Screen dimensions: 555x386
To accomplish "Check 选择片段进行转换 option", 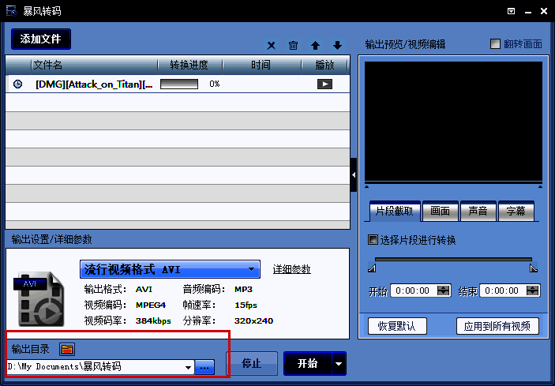I will (373, 240).
